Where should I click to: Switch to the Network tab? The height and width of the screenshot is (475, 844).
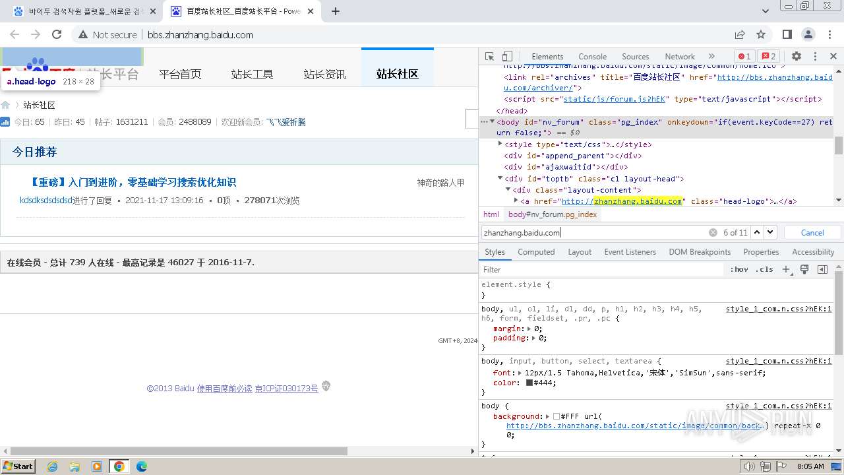(x=680, y=57)
